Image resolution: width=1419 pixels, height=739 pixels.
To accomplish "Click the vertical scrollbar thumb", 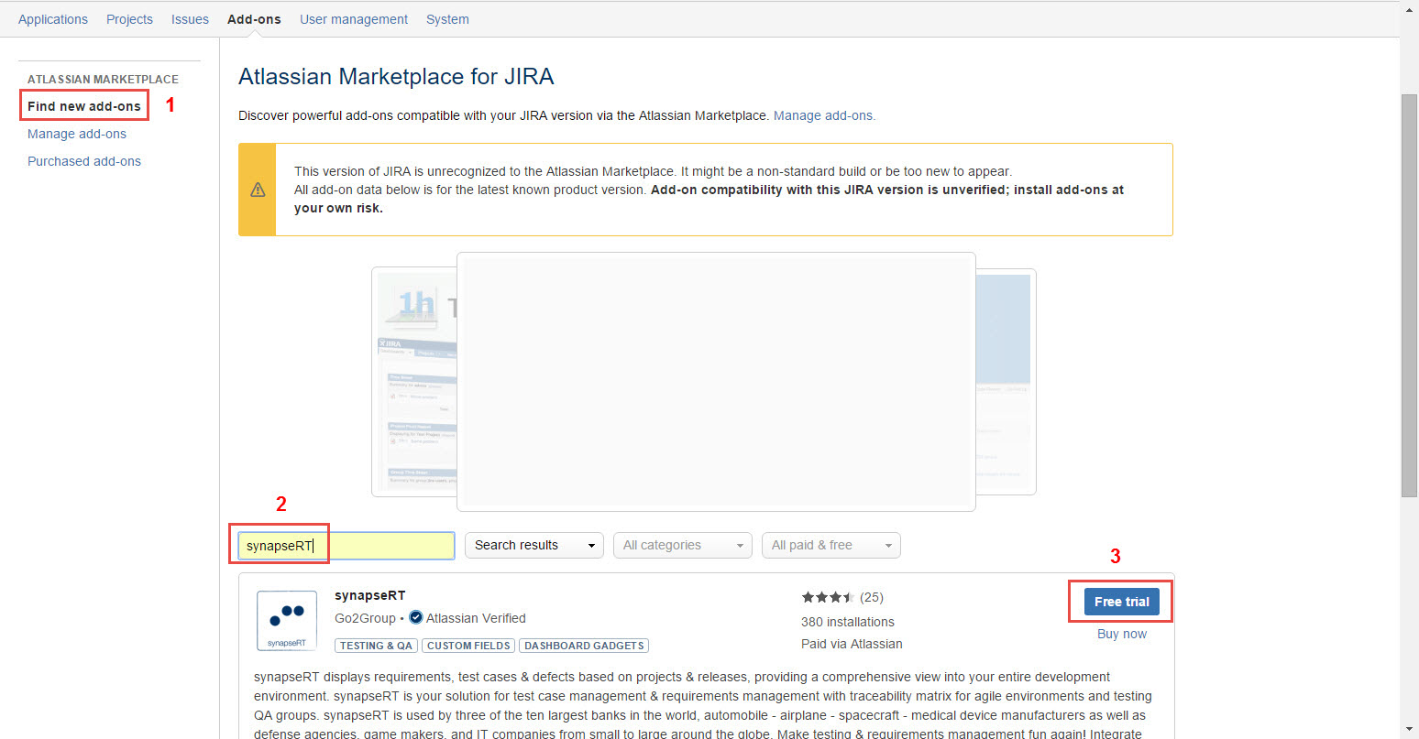I will (1410, 293).
